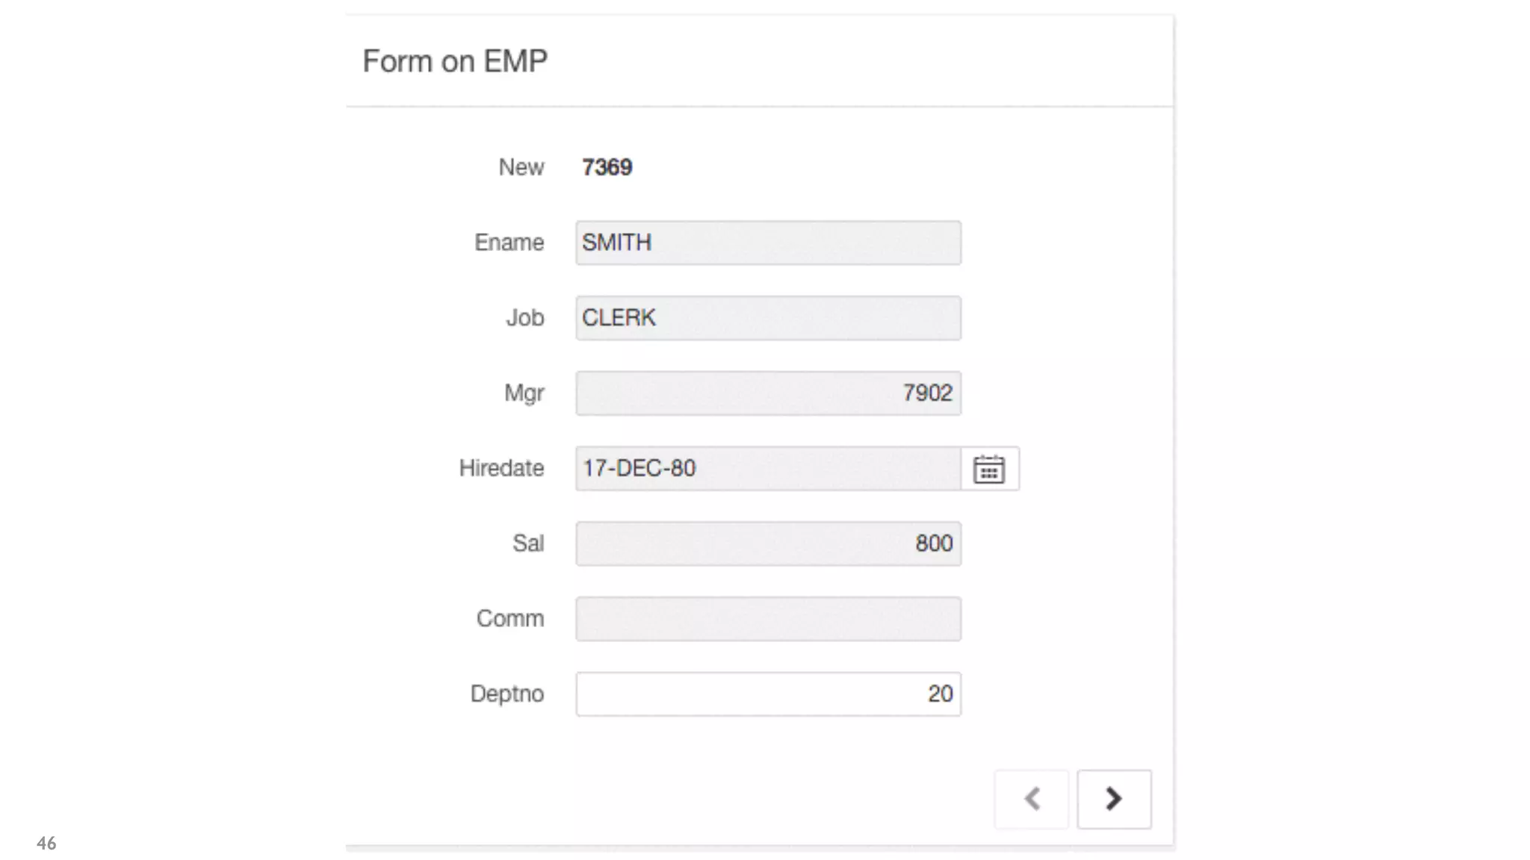Click the Job field containing CLERK
1530x860 pixels.
tap(768, 318)
